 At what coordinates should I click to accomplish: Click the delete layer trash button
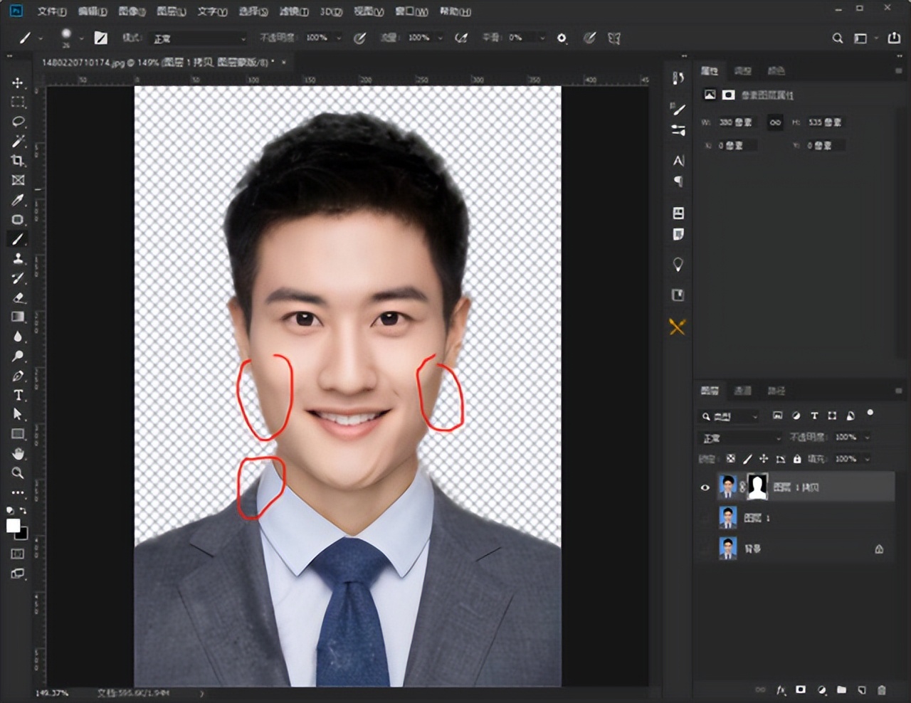point(882,689)
